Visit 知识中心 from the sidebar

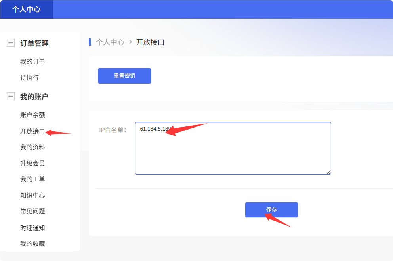click(32, 195)
